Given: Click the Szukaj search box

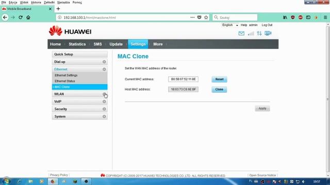Looking at the screenshot, I should tap(235, 17).
